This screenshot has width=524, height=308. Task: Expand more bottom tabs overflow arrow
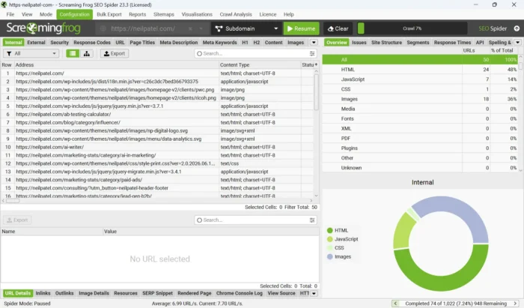[x=314, y=293]
